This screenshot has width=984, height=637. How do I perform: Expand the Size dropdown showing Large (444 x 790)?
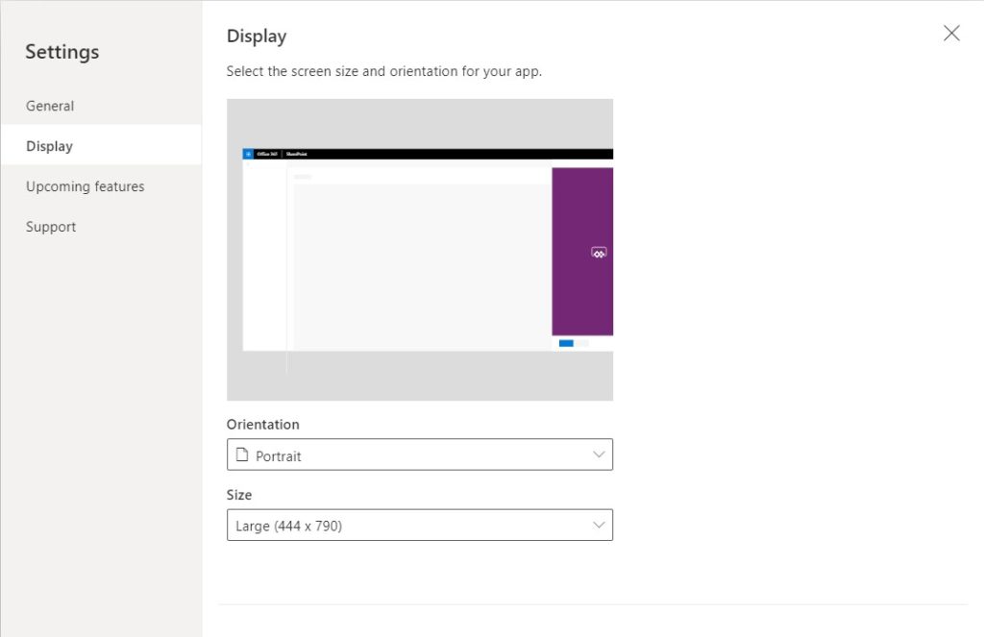(x=419, y=526)
